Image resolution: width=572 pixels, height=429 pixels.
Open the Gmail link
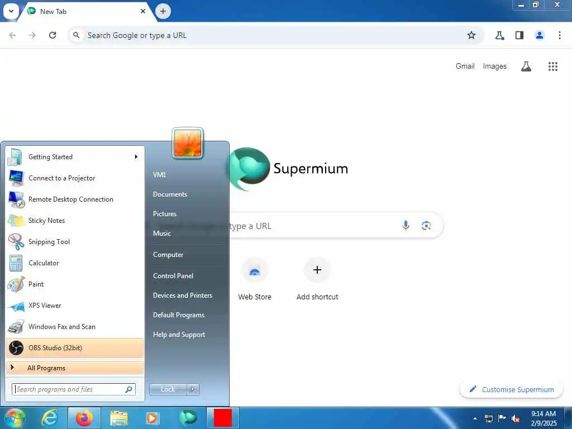pos(465,66)
